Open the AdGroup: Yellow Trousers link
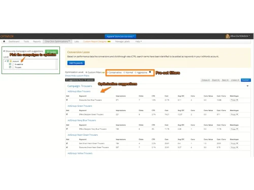The width and height of the screenshot is (254, 190). point(80,154)
